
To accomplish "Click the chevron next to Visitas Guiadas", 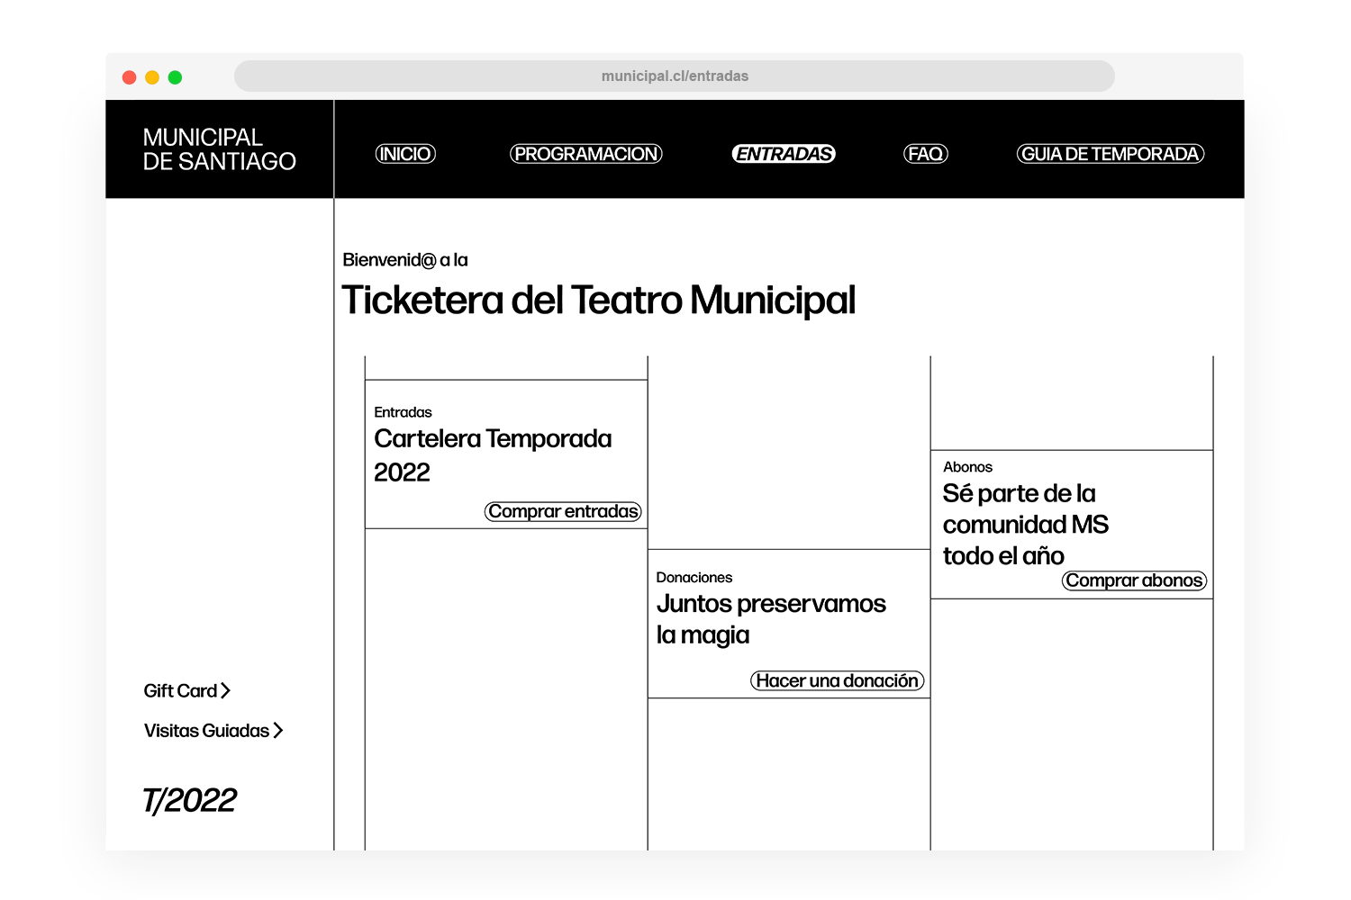I will coord(277,730).
